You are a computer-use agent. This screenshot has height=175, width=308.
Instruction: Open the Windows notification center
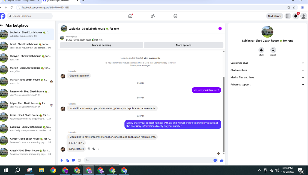pos(301,170)
